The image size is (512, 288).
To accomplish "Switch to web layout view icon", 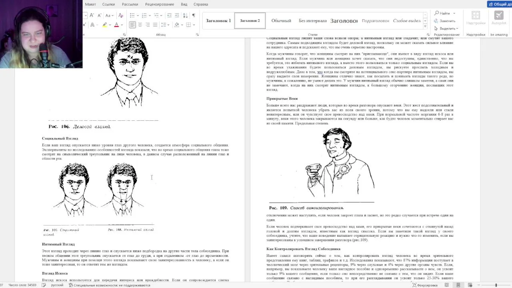I will pos(470,285).
